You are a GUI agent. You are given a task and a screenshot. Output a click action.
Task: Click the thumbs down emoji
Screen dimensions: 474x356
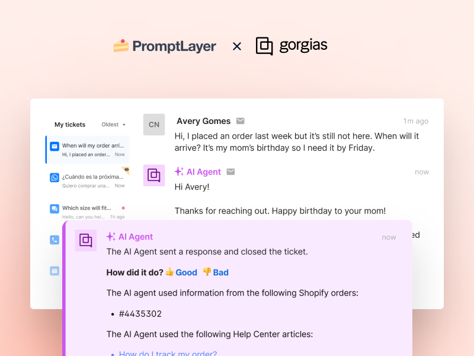tap(207, 272)
